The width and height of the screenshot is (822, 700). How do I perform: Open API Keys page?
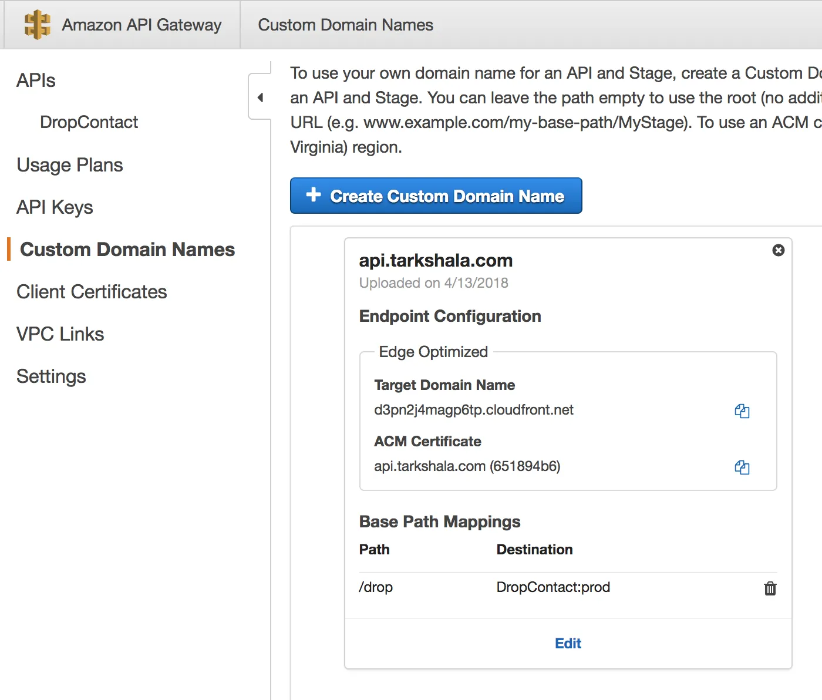[55, 207]
